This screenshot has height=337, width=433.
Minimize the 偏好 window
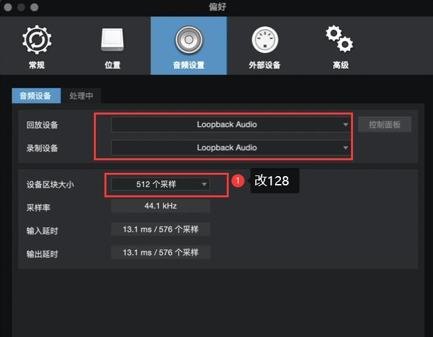click(x=21, y=7)
